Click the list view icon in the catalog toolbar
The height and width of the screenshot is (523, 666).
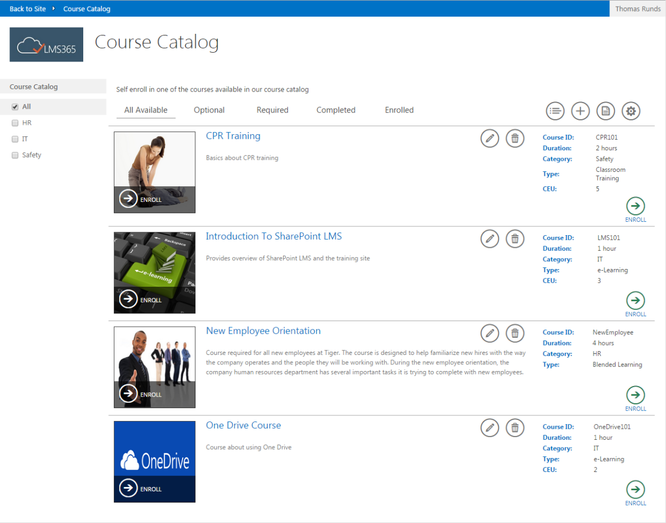click(555, 111)
